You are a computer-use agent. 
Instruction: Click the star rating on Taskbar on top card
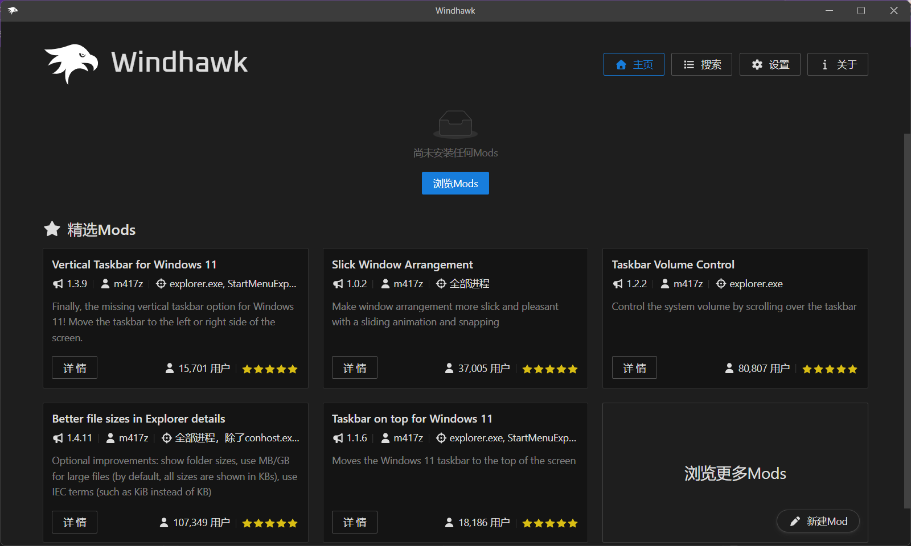point(550,523)
